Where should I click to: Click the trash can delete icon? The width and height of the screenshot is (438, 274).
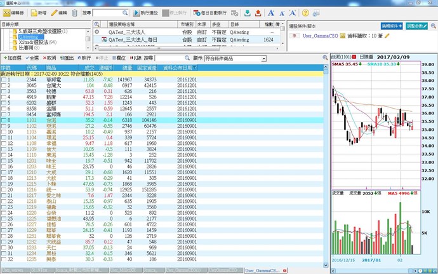click(76, 13)
